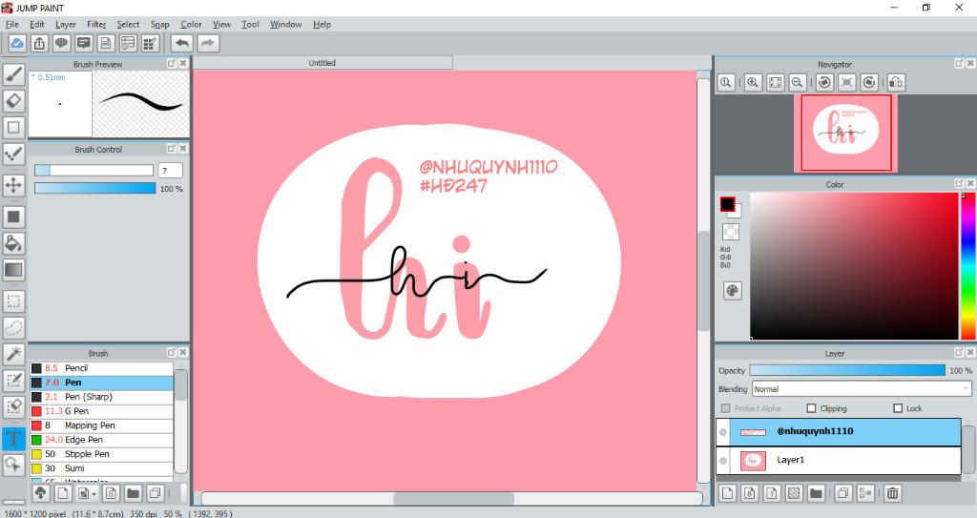Select the Bucket fill tool

point(13,243)
